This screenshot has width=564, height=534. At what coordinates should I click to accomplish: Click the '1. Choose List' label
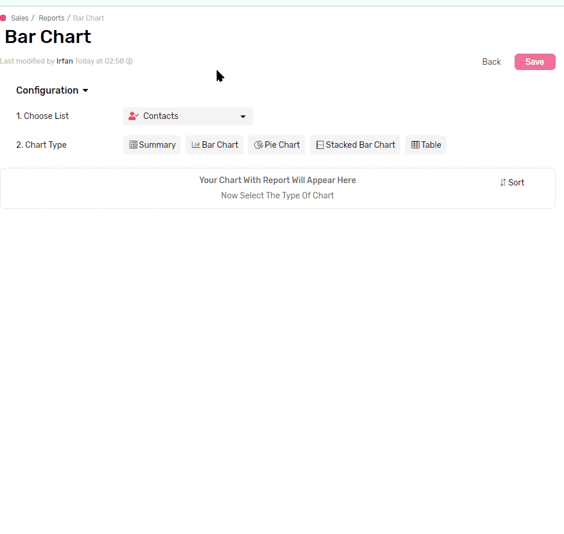(42, 116)
